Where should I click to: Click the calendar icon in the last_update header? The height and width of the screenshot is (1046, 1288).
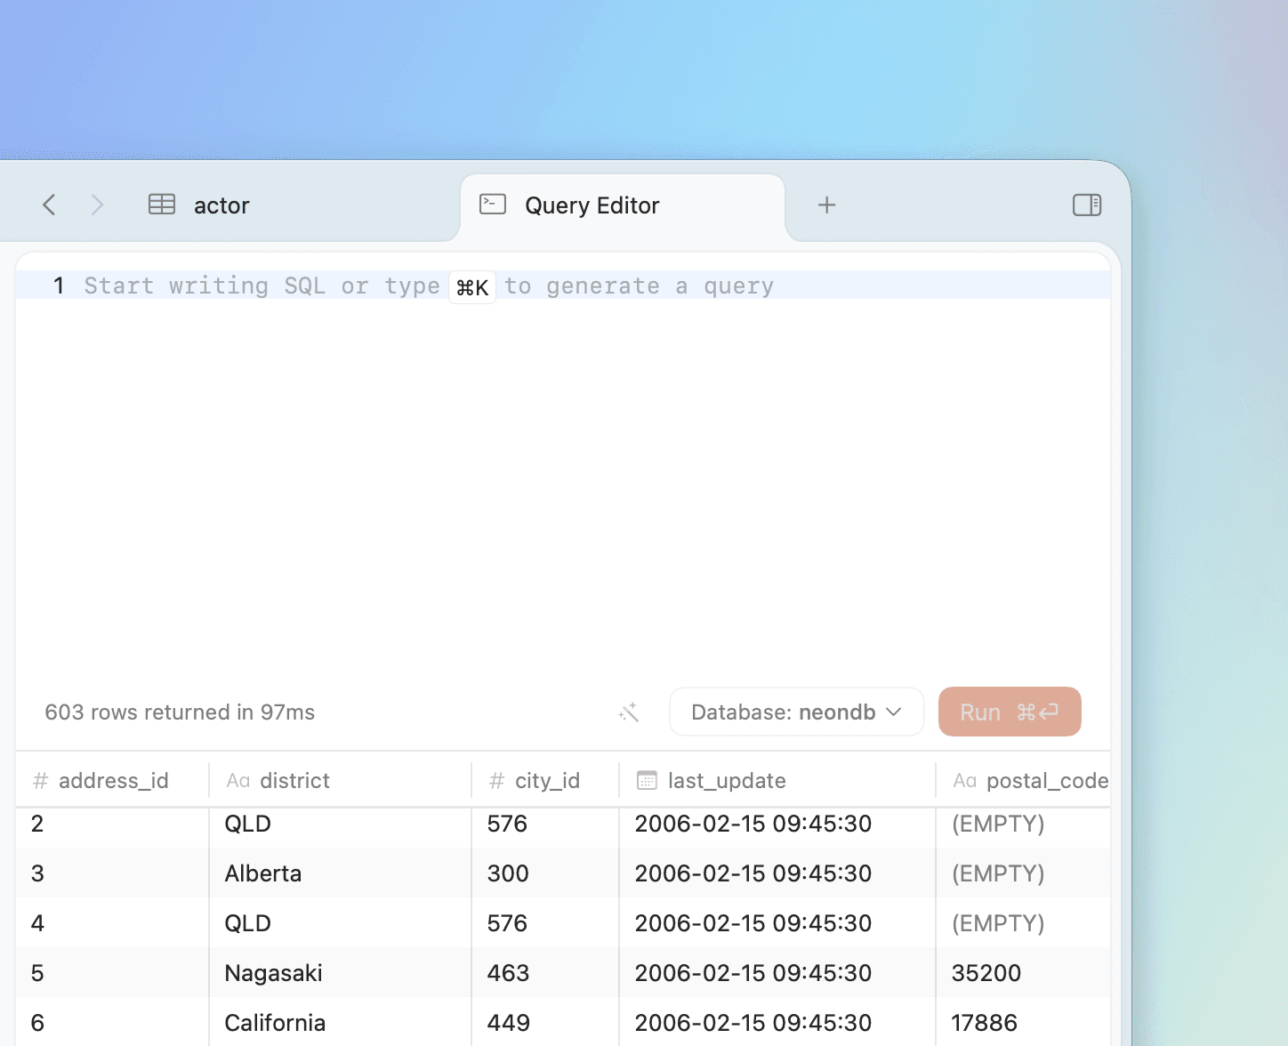(647, 780)
